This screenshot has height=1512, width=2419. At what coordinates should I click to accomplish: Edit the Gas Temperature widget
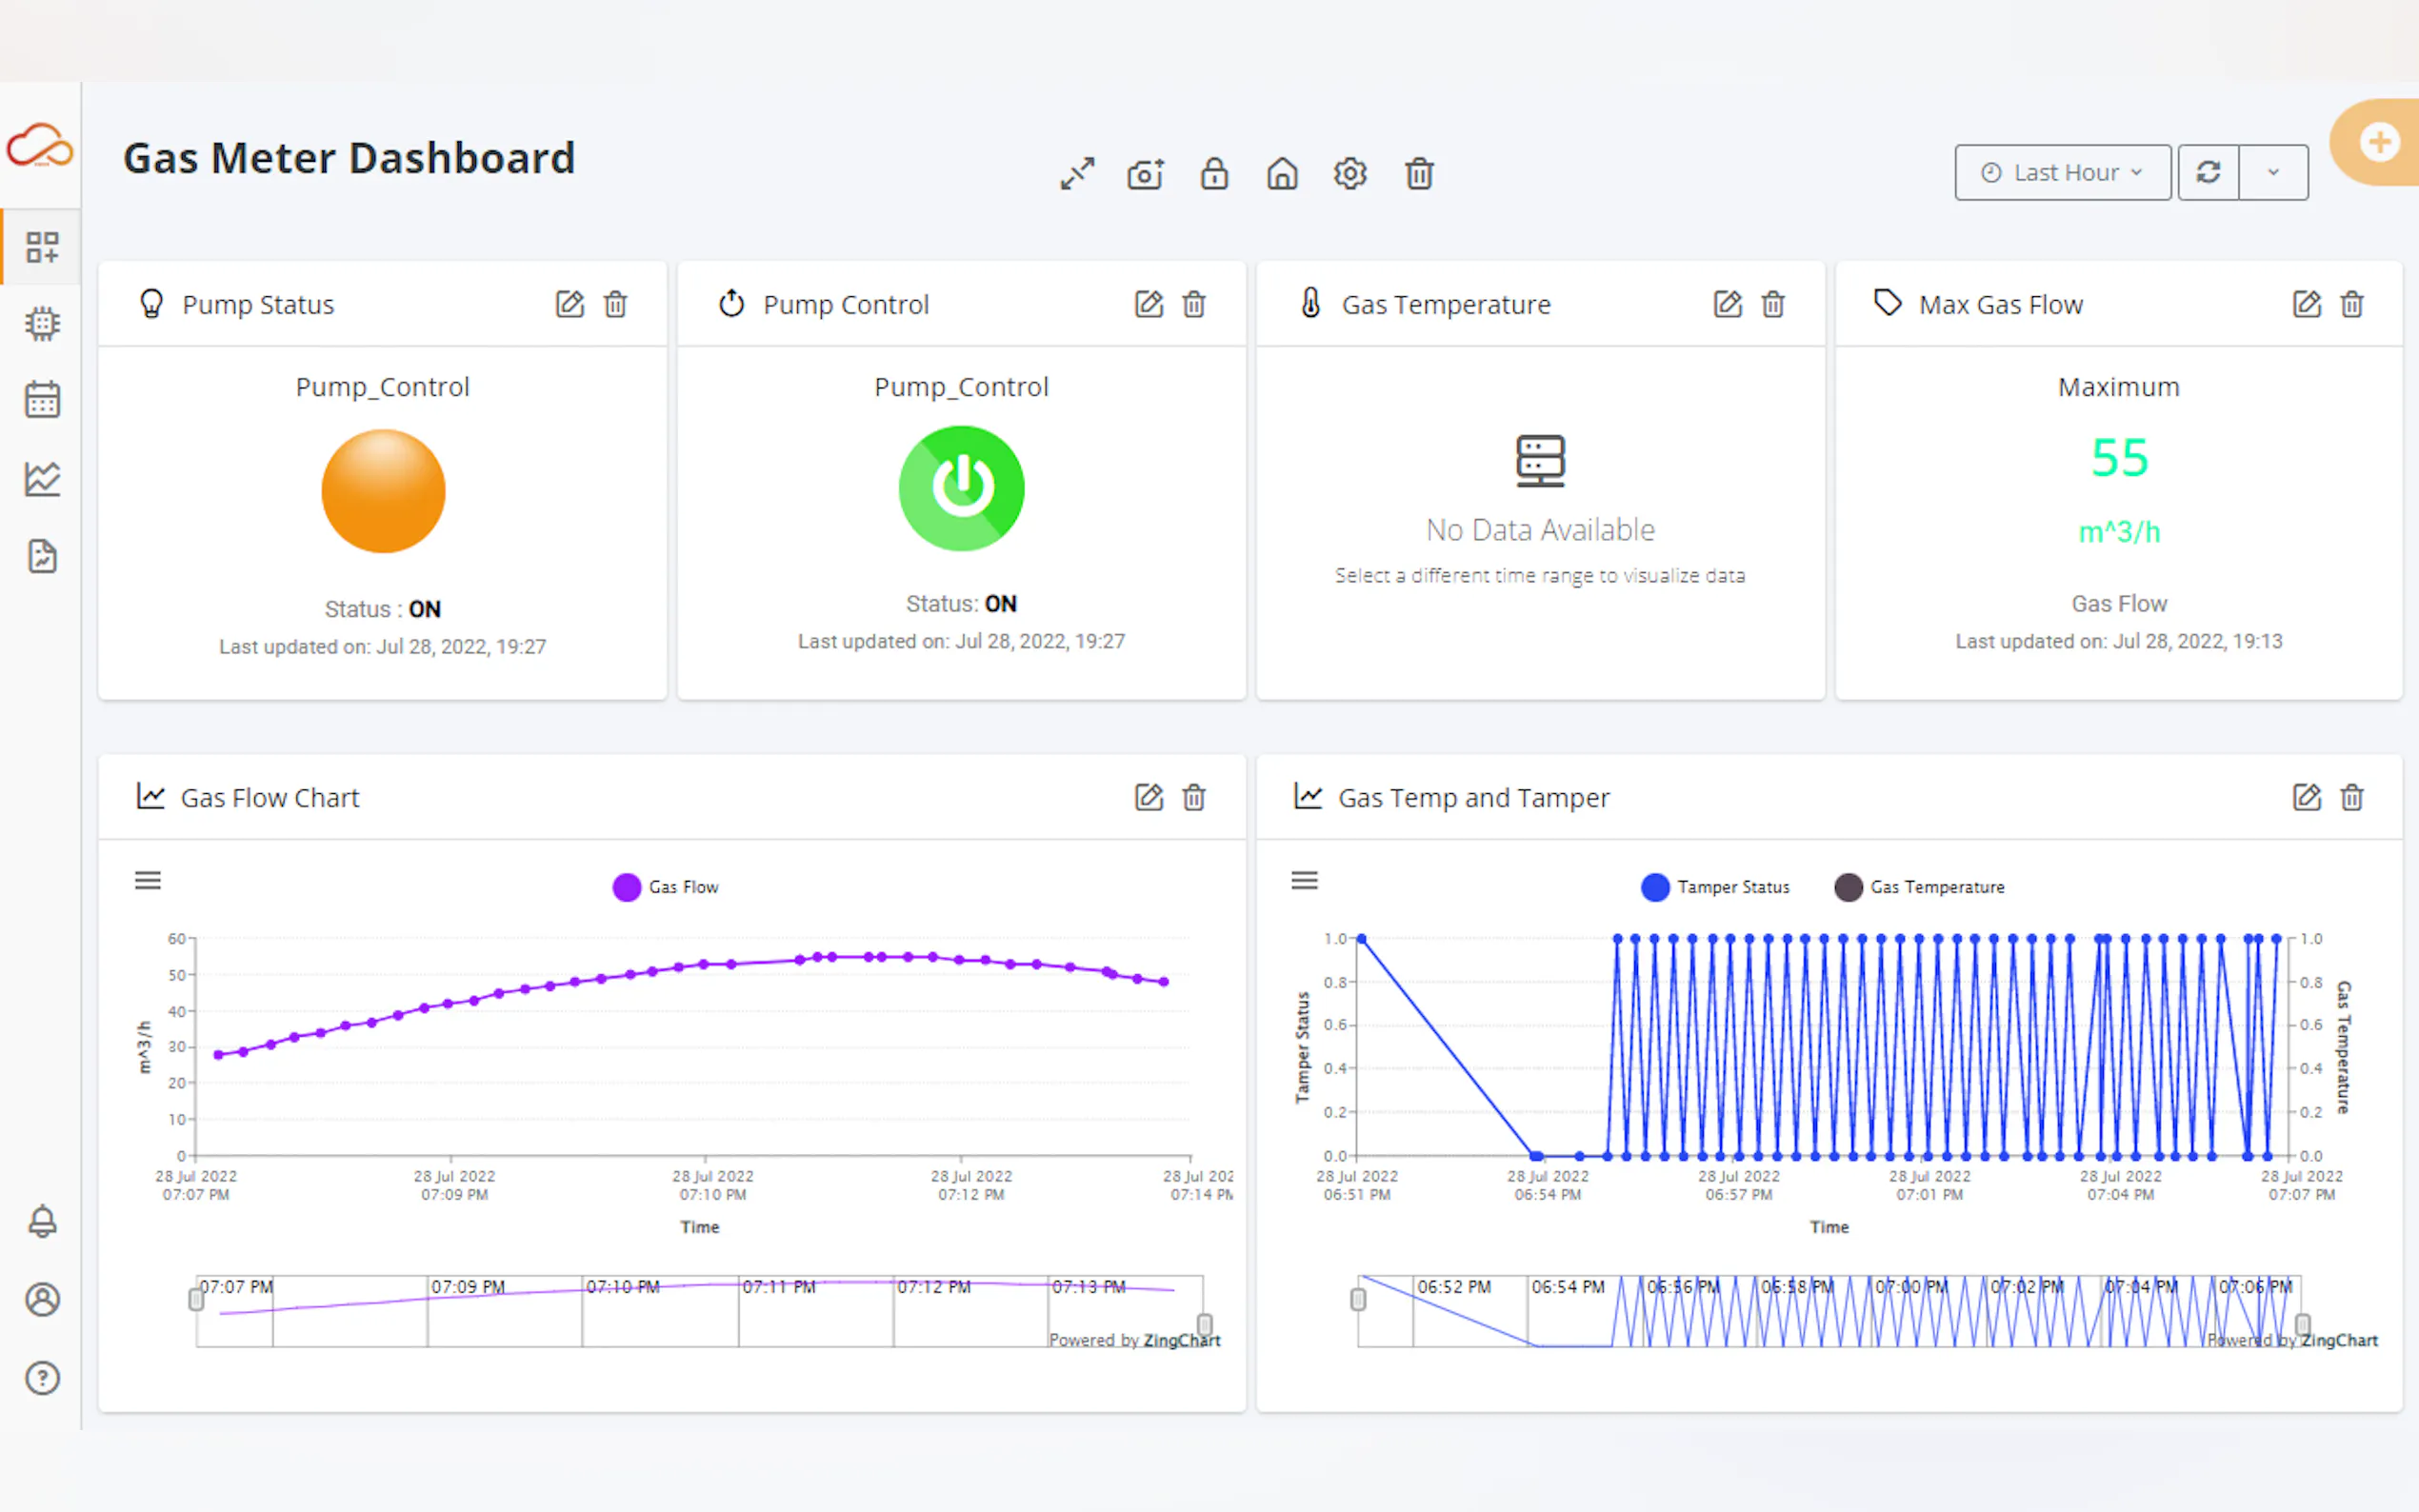pos(1727,304)
